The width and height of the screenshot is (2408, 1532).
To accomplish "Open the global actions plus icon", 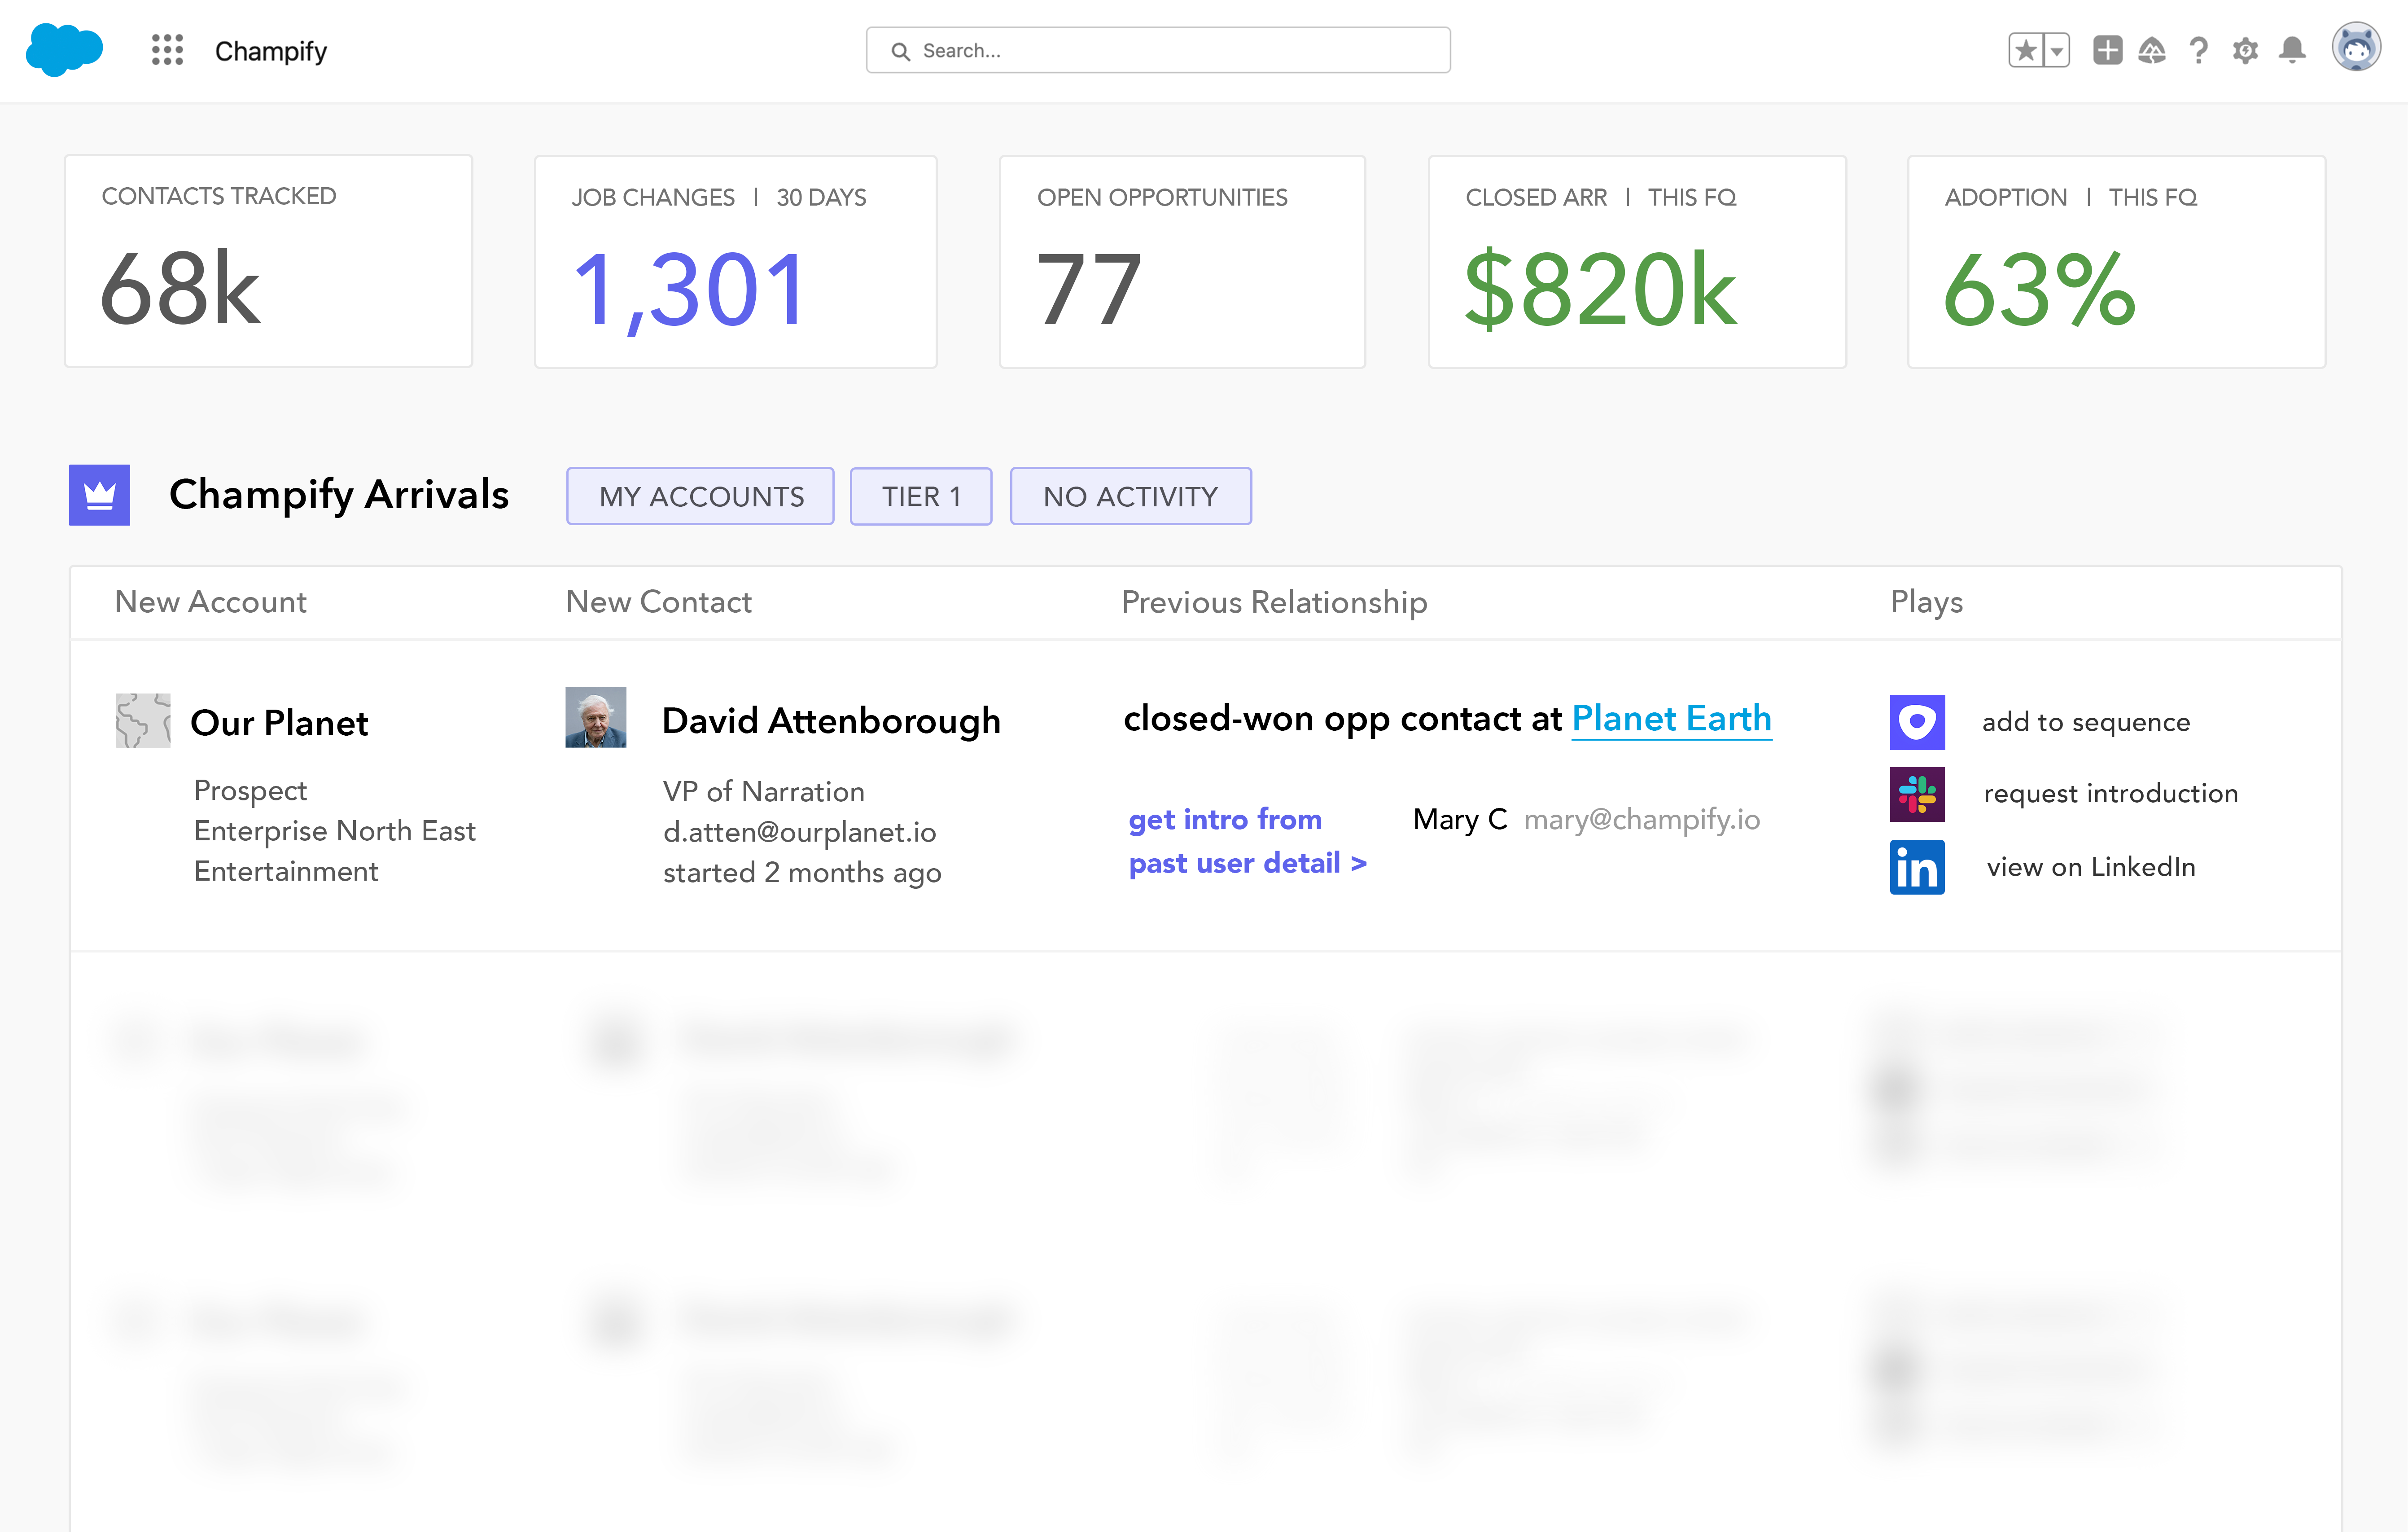I will (x=2107, y=50).
